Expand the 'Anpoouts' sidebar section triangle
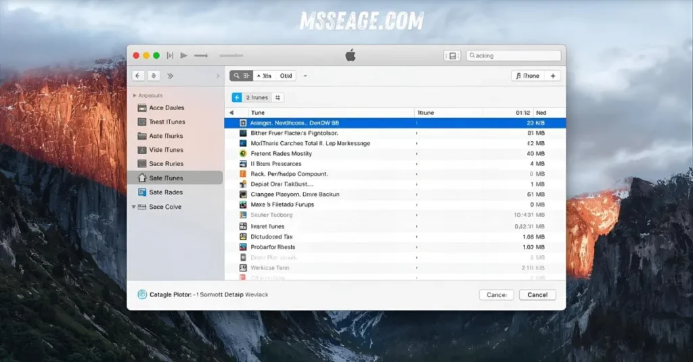The image size is (693, 362). point(135,96)
